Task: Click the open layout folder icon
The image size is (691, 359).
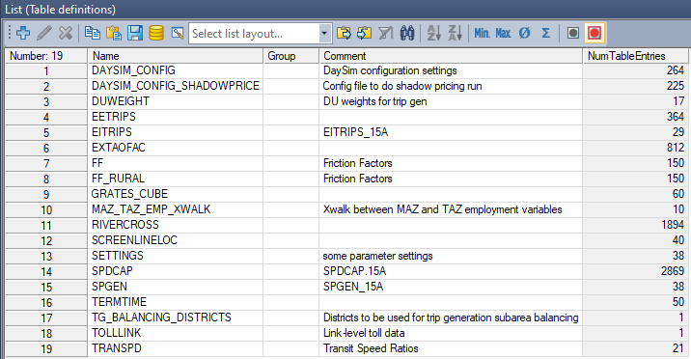Action: (344, 33)
